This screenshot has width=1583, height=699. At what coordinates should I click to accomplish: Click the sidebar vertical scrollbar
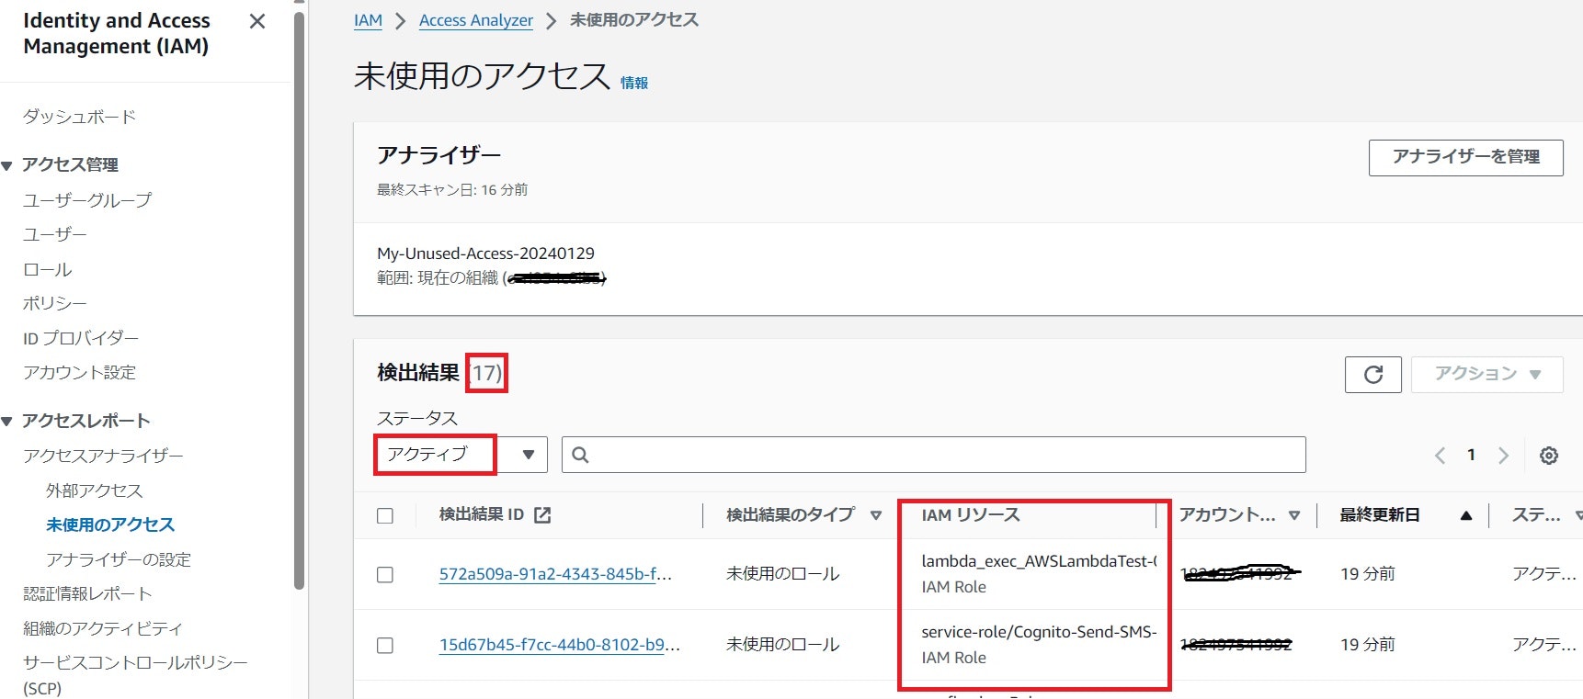tap(299, 303)
